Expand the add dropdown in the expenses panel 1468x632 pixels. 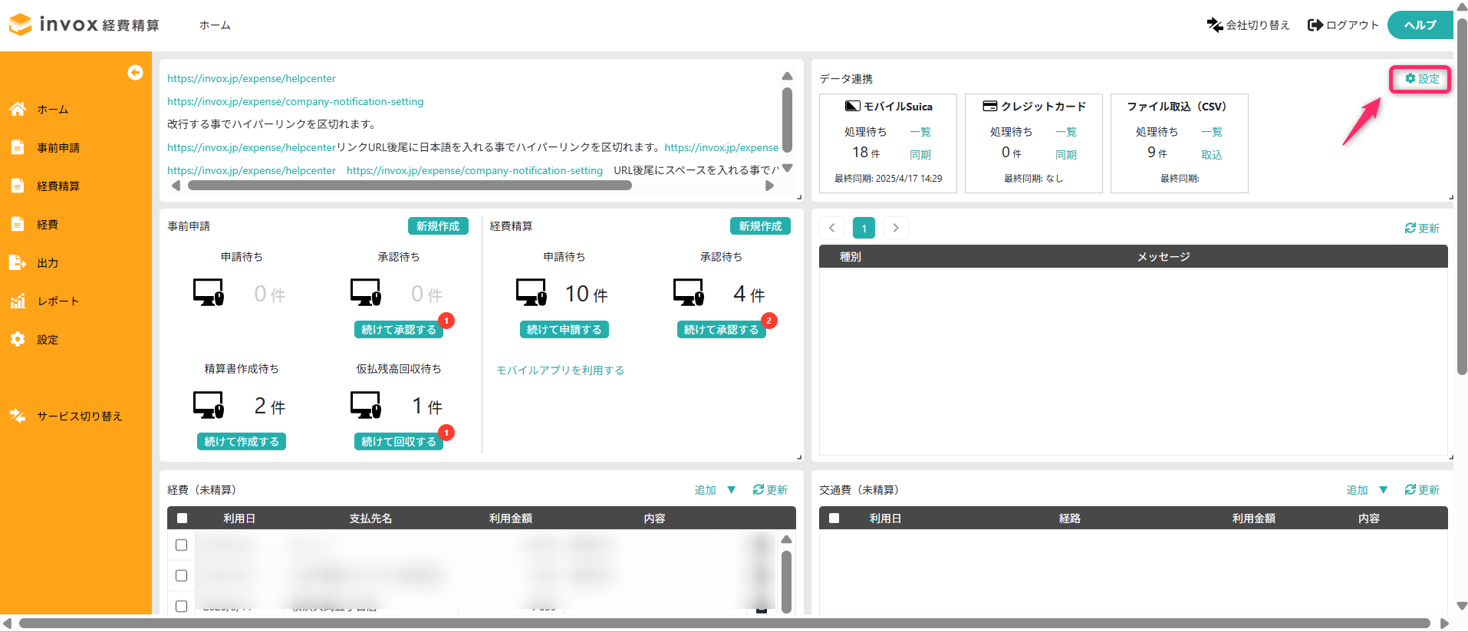[x=731, y=489]
